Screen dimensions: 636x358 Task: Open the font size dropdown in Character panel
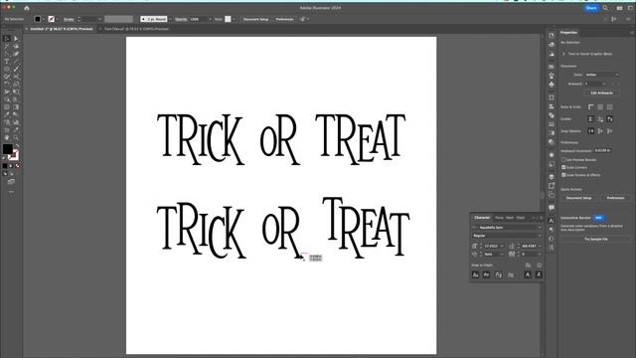[502, 246]
